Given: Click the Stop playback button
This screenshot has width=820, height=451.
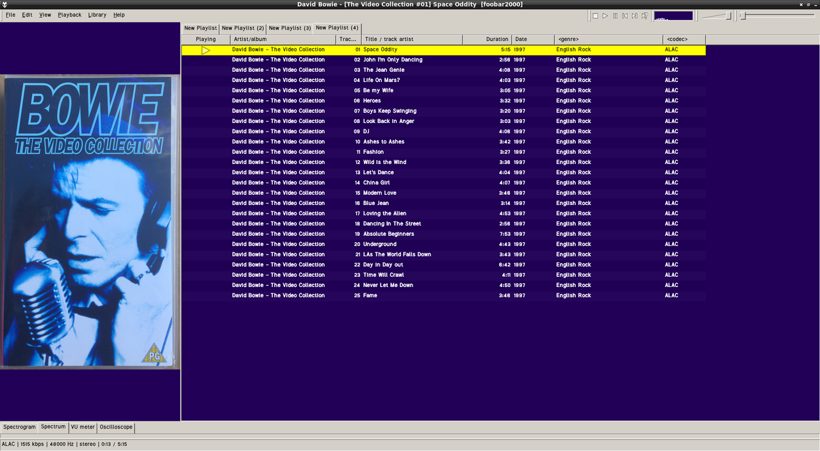Looking at the screenshot, I should tap(595, 15).
